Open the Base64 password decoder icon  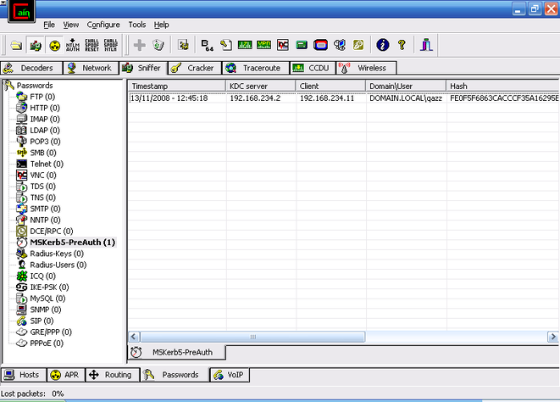coord(208,46)
